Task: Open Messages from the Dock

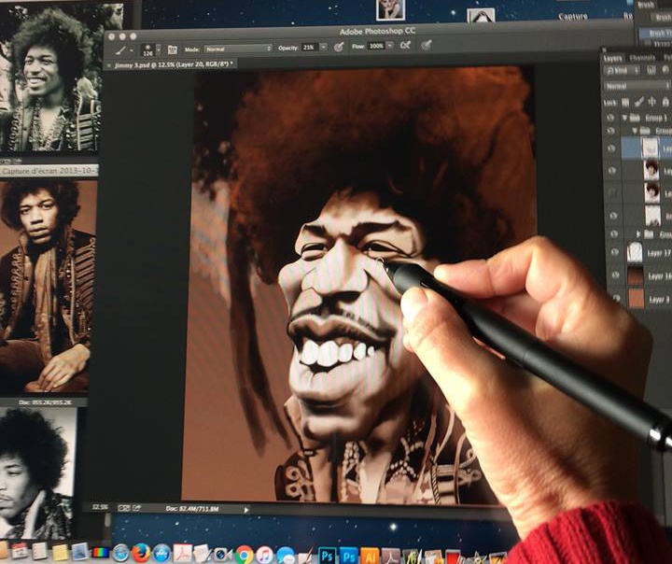Action: click(x=285, y=555)
